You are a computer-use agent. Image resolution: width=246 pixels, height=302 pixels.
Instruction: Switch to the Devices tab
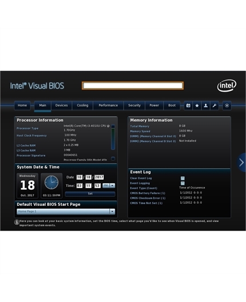(x=61, y=105)
